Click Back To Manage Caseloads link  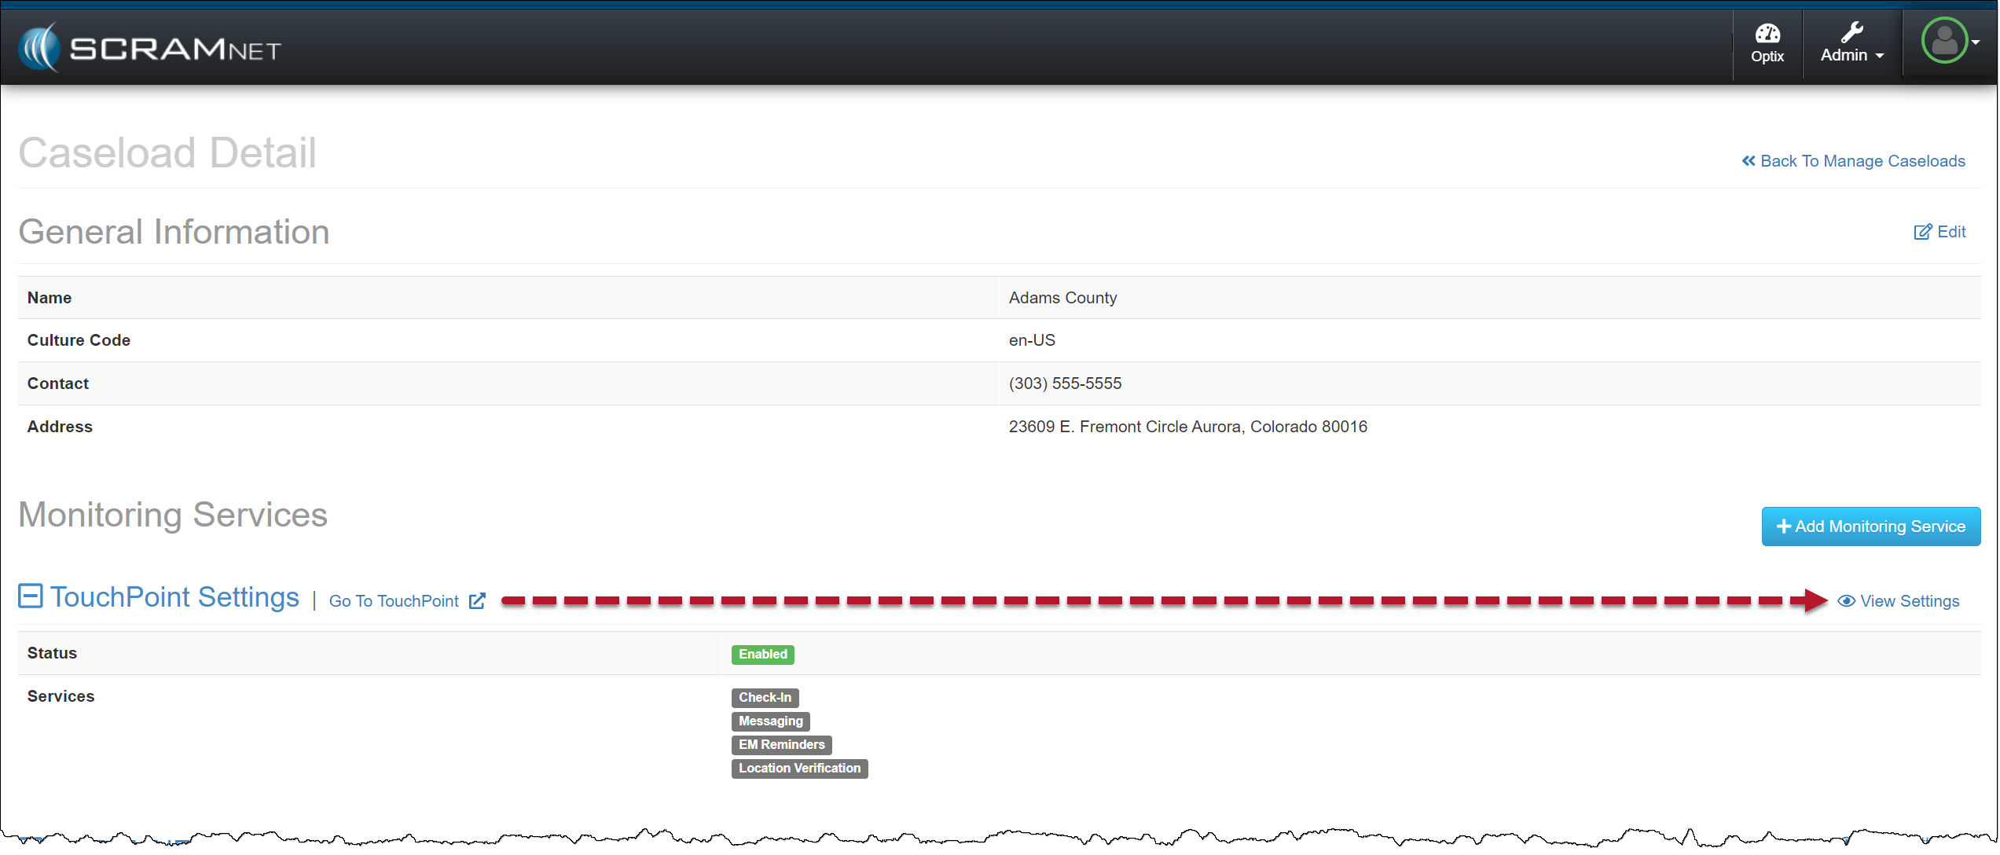(x=1862, y=161)
